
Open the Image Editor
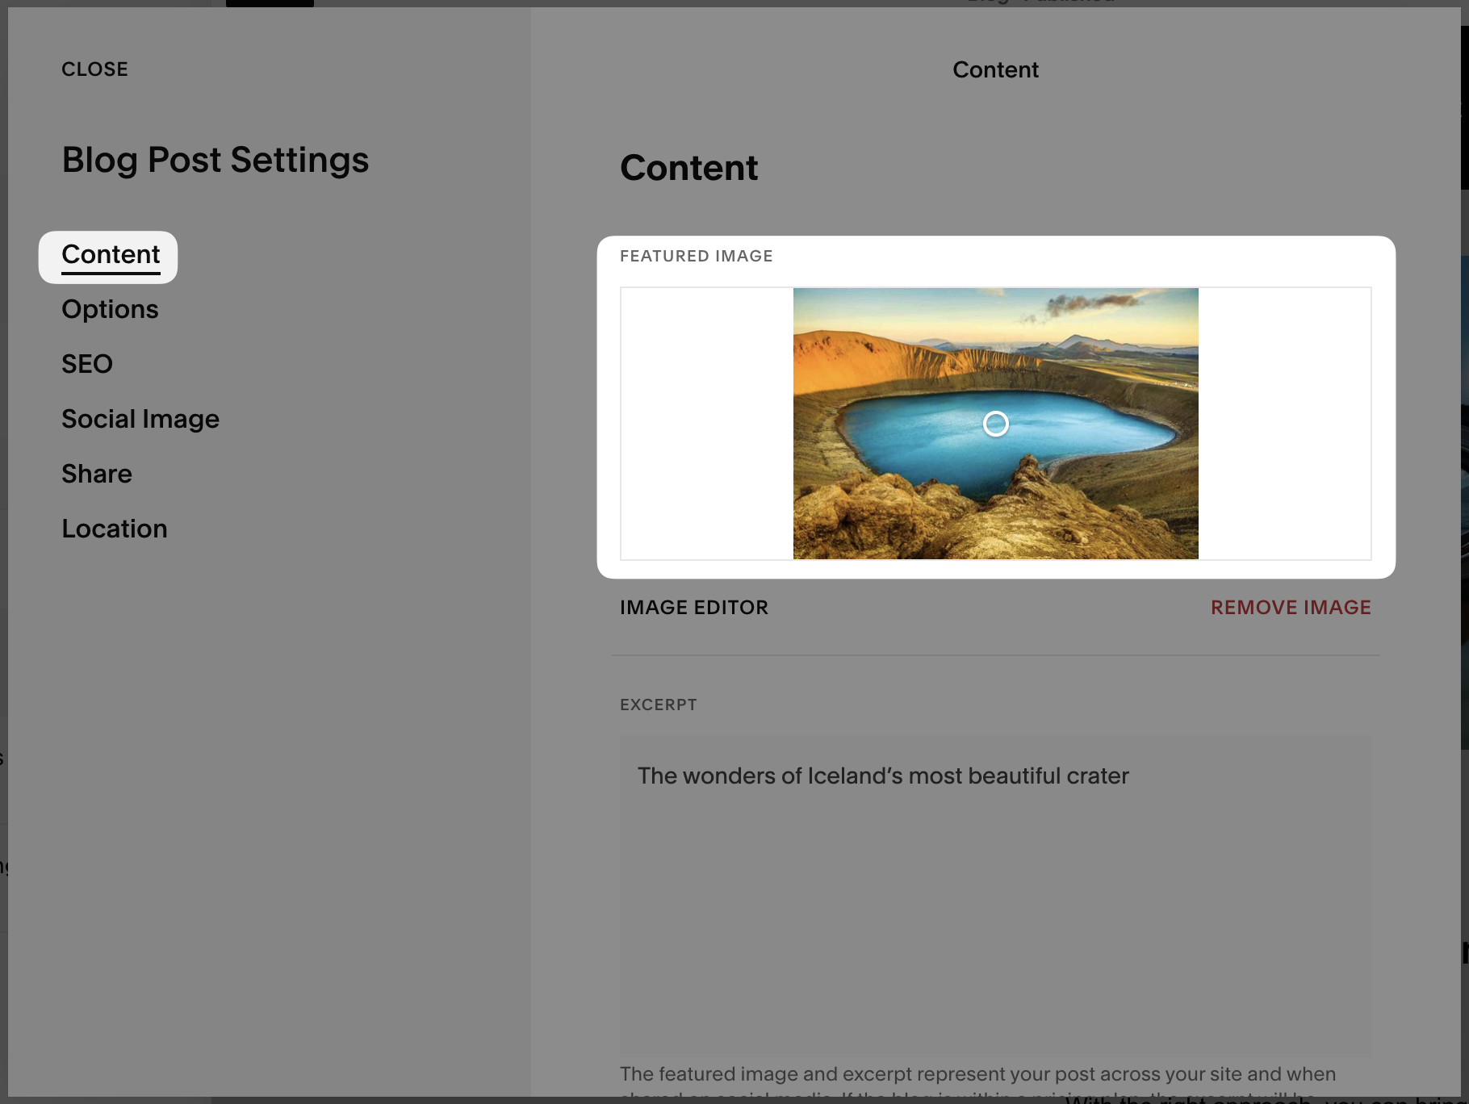pyautogui.click(x=693, y=608)
